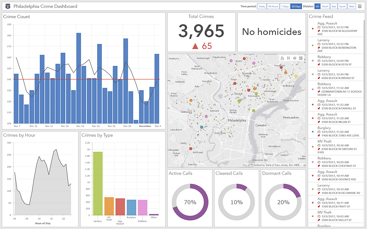Click the green dot beside the MV Theft entry
367x229 pixels.
[312, 147]
